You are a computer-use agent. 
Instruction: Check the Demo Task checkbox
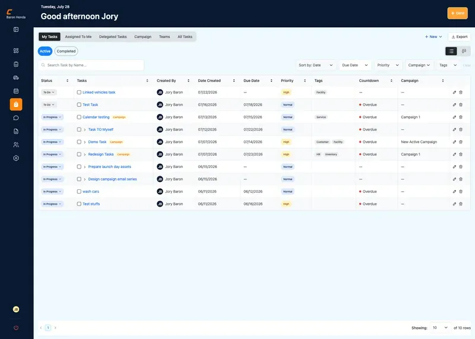point(79,142)
